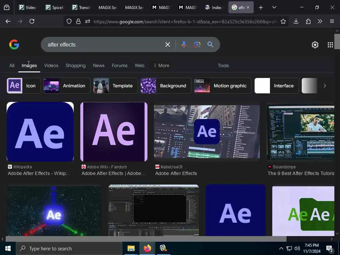Image resolution: width=340 pixels, height=255 pixels.
Task: Open Firefox tracking protection shield
Action: tap(69, 21)
